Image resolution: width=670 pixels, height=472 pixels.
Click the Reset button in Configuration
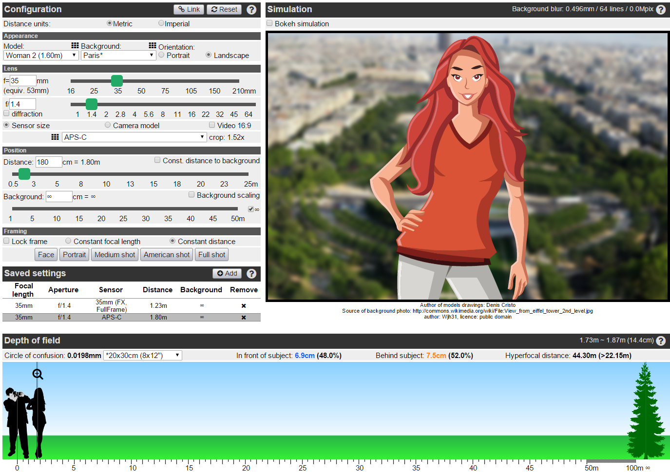click(x=224, y=9)
